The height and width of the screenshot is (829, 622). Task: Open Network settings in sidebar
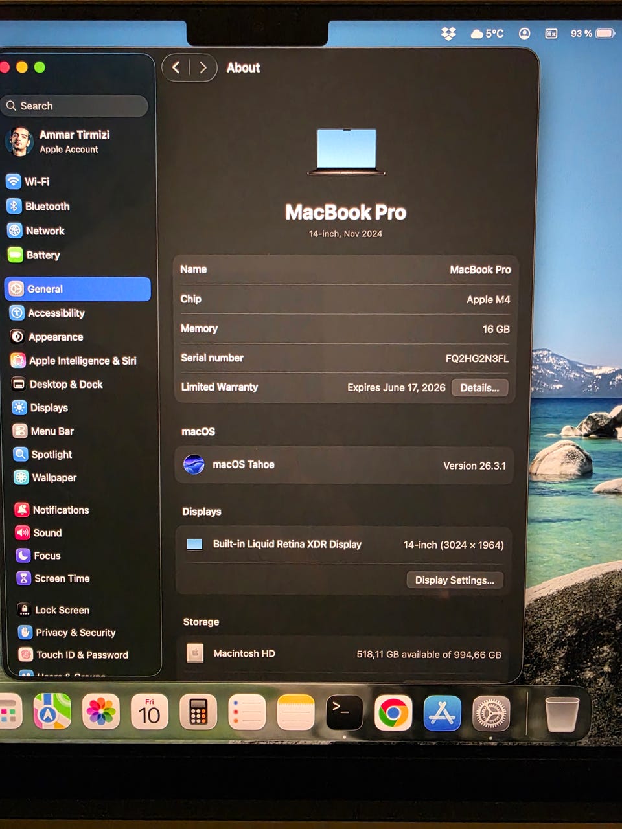point(36,231)
